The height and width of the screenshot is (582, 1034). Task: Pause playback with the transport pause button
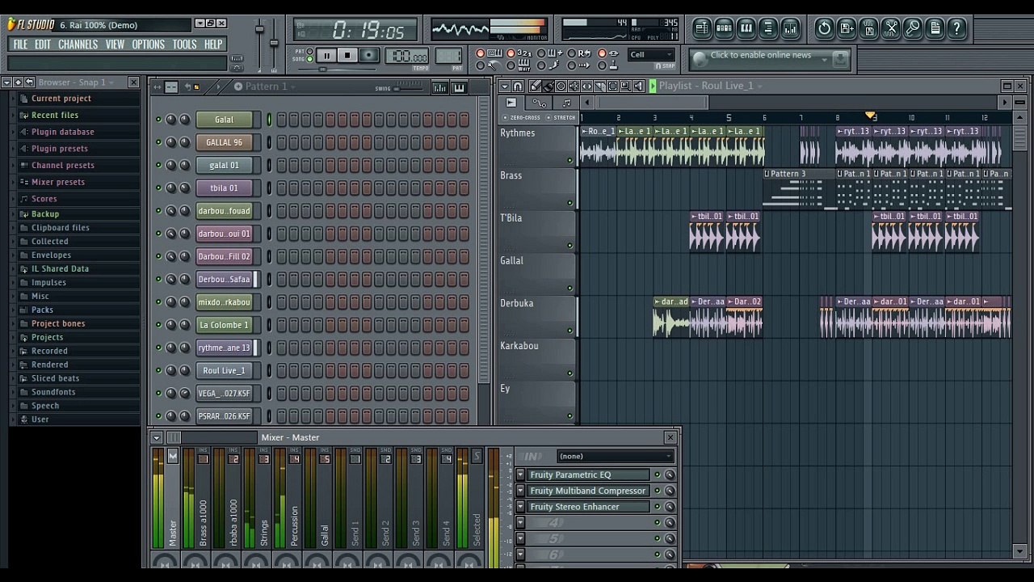[326, 56]
